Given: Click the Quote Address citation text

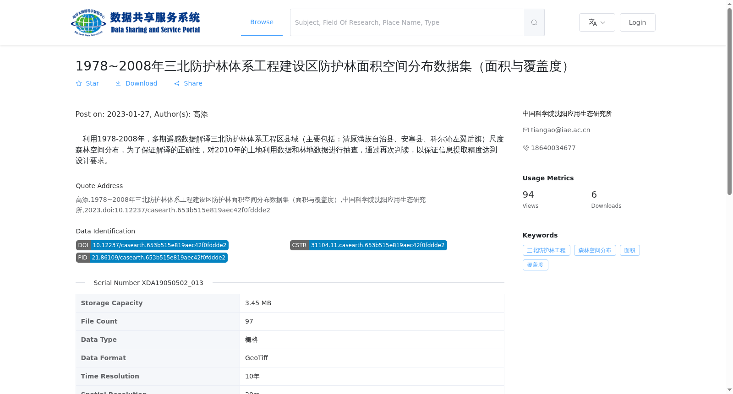Looking at the screenshot, I should pos(251,205).
